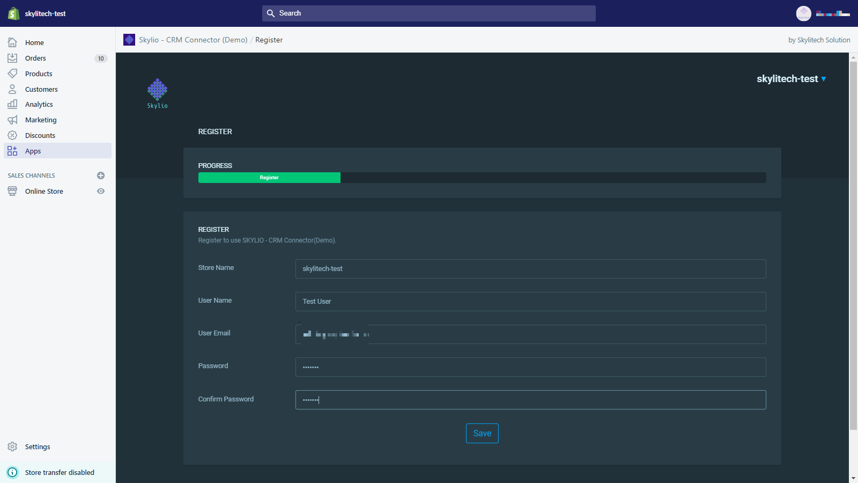Click the SALES CHANNELS heading
The width and height of the screenshot is (858, 483).
31,175
